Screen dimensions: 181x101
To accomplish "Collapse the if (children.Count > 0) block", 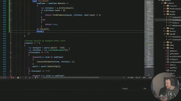I will pyautogui.click(x=10, y=10).
